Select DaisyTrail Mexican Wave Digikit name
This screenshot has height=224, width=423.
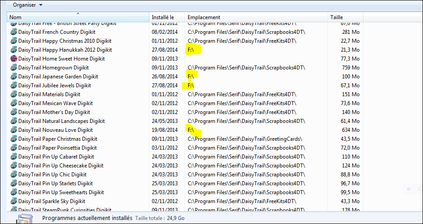pyautogui.click(x=56, y=103)
